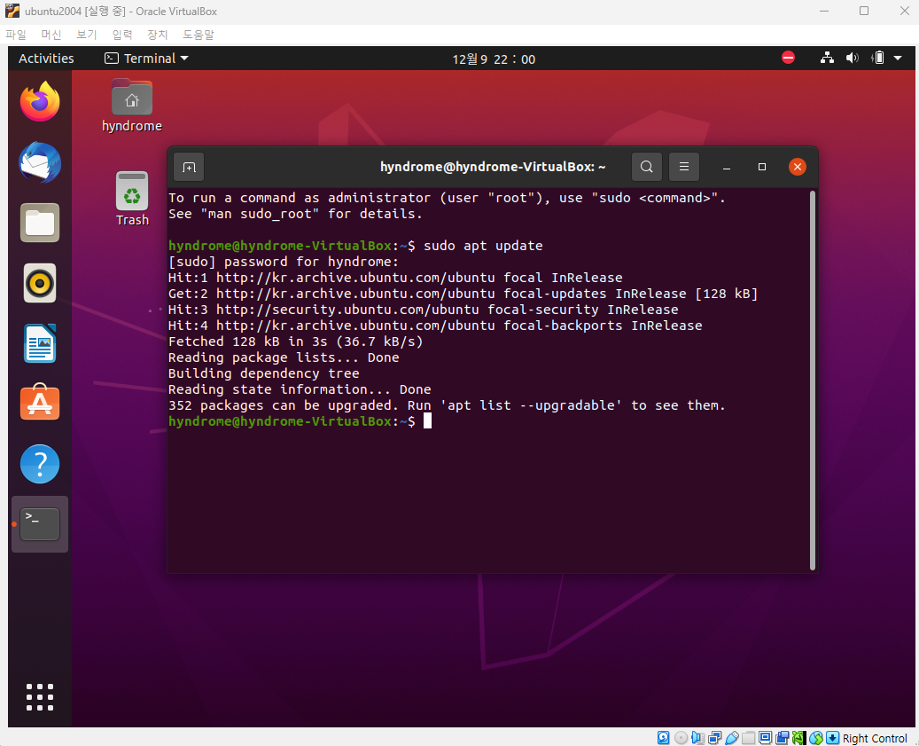Click the network icon in the top bar

click(x=827, y=58)
